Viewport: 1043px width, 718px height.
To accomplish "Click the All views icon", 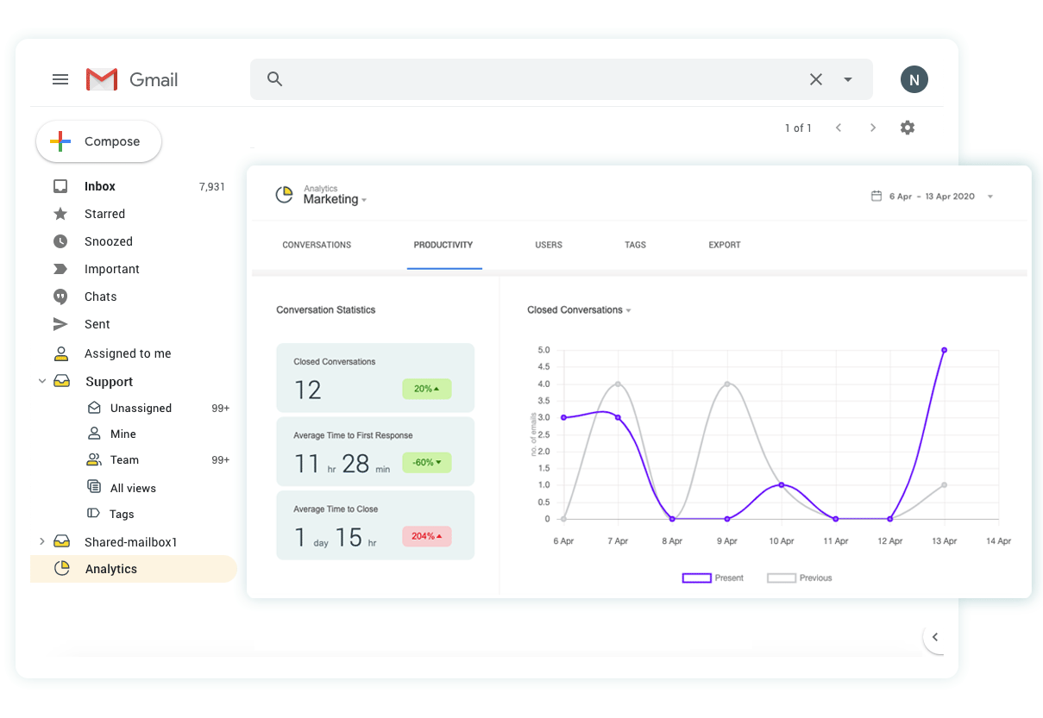I will point(95,487).
